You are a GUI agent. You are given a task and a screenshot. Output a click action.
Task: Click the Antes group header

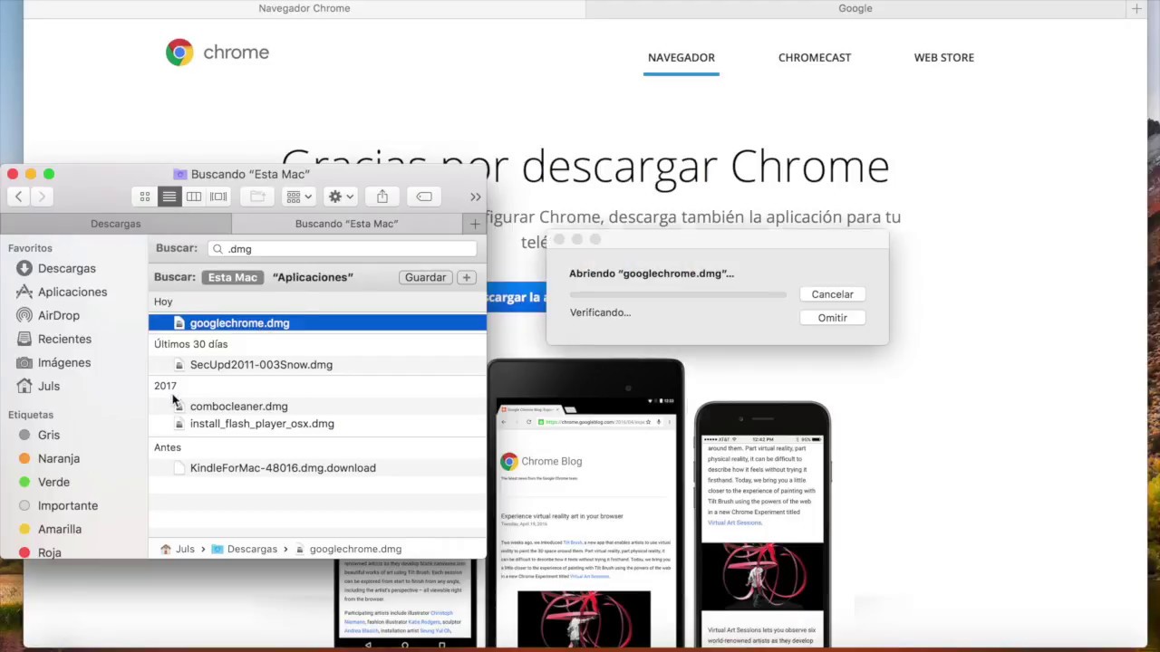[x=168, y=447]
